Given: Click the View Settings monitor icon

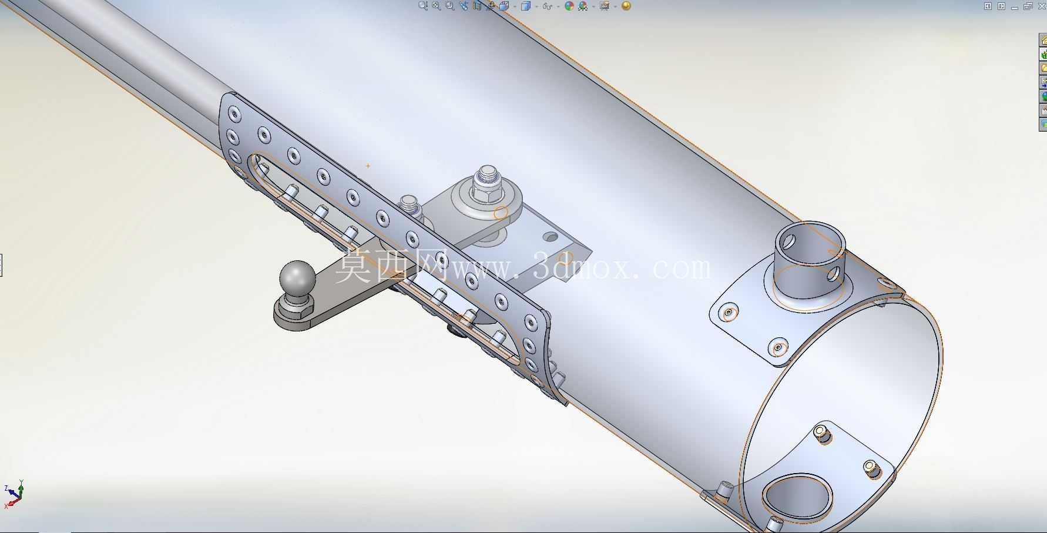Looking at the screenshot, I should tap(605, 6).
